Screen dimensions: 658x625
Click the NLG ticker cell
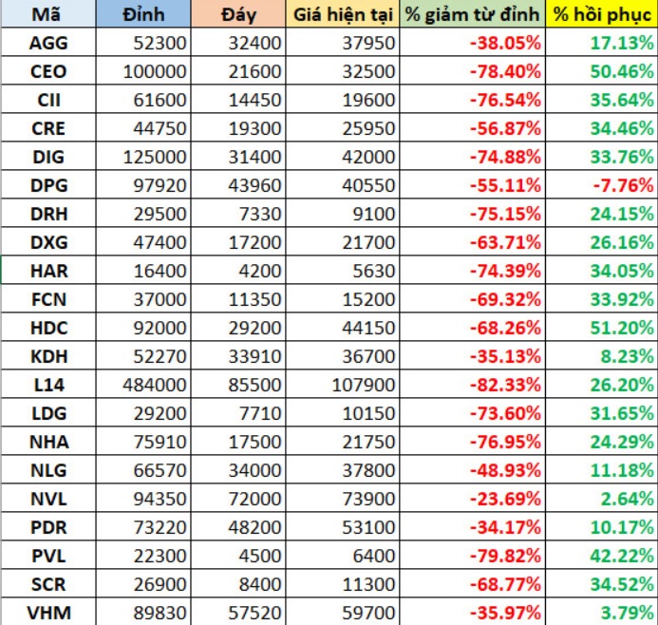(x=48, y=470)
